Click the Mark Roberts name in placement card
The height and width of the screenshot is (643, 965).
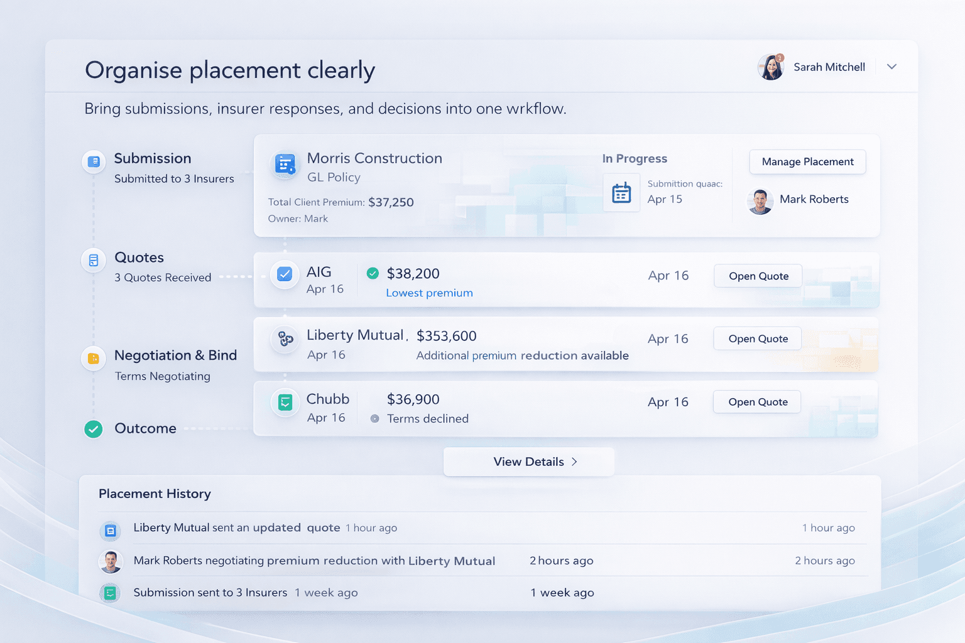pyautogui.click(x=814, y=199)
